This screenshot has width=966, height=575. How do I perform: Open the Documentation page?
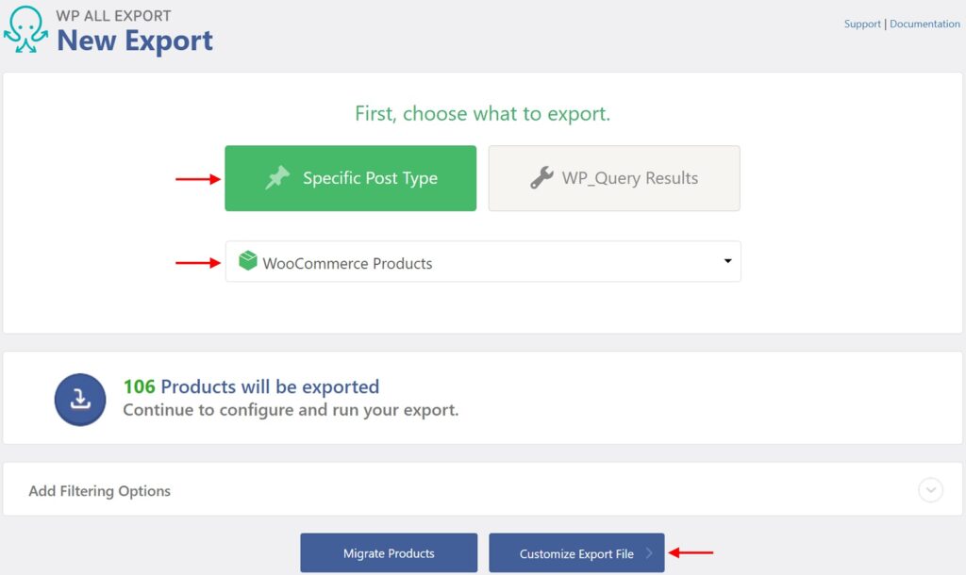(924, 24)
